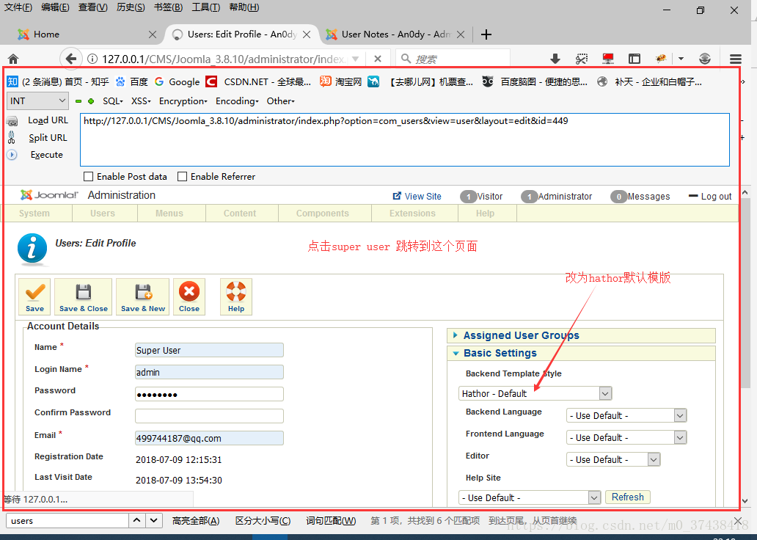Open new browser tab with plus
757x540 pixels.
[x=486, y=34]
